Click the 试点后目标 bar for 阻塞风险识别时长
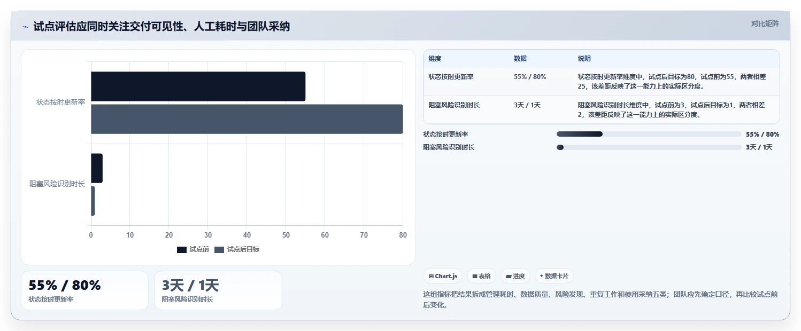Image resolution: width=801 pixels, height=331 pixels. tap(93, 201)
